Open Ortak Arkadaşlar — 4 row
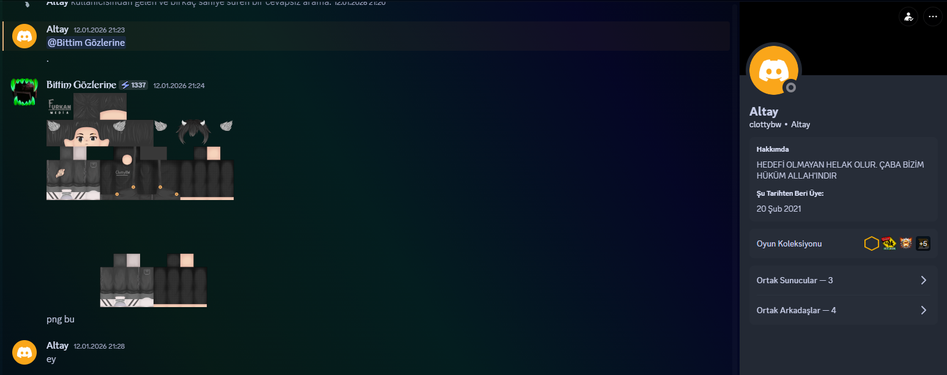 pos(843,310)
